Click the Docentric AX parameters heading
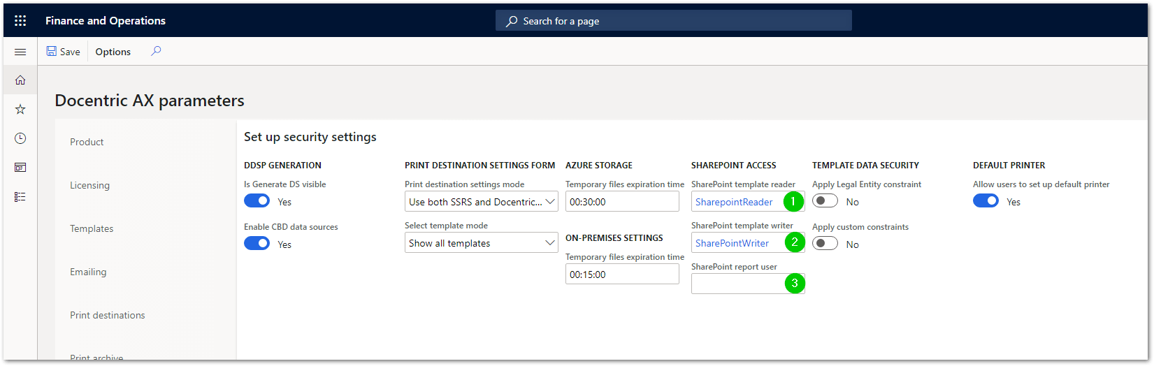The height and width of the screenshot is (366, 1154). pyautogui.click(x=150, y=101)
